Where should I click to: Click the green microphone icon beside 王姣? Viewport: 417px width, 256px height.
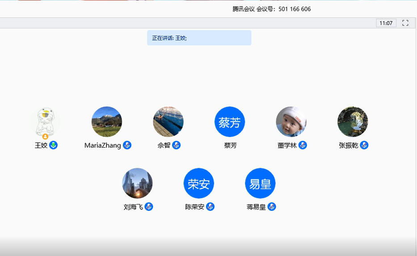pos(53,145)
